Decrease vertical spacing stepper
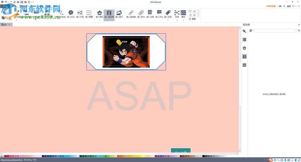This screenshot has width=301, height=162. [198, 16]
